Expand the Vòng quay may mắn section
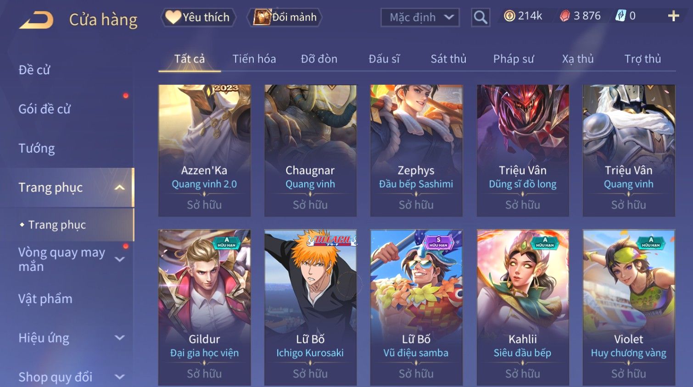The width and height of the screenshot is (693, 387). point(119,260)
